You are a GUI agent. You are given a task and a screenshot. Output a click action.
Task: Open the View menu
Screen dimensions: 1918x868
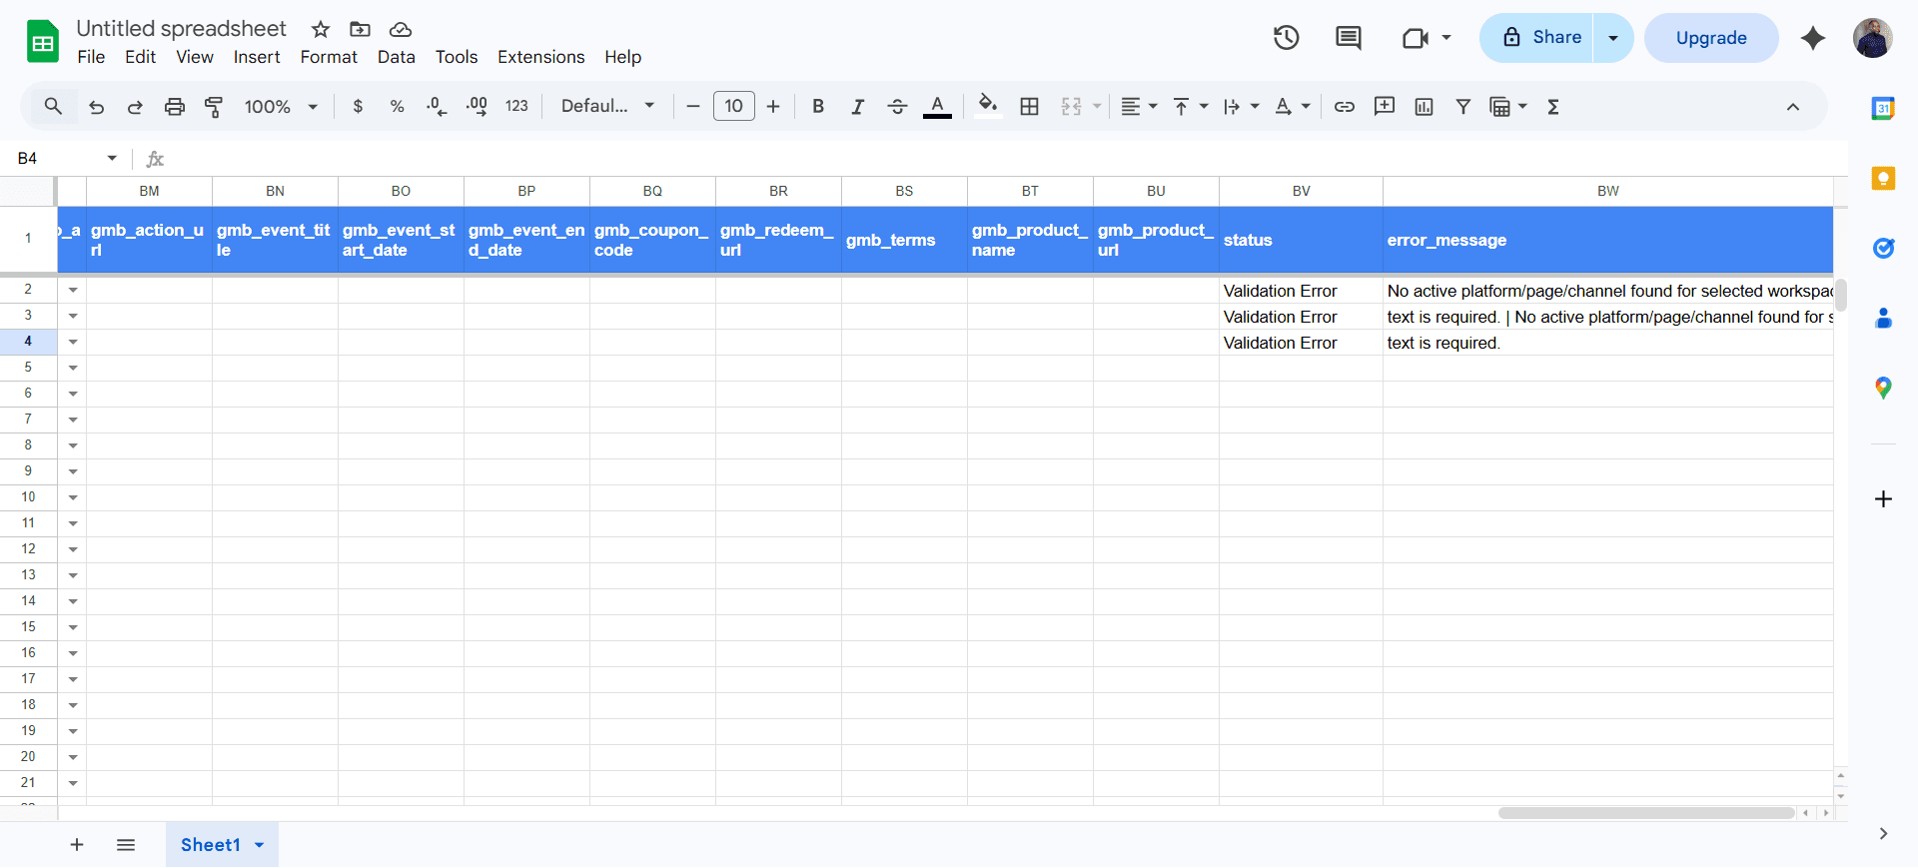[x=195, y=57]
